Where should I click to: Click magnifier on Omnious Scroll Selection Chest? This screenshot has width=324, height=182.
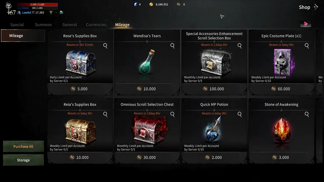tap(172, 114)
